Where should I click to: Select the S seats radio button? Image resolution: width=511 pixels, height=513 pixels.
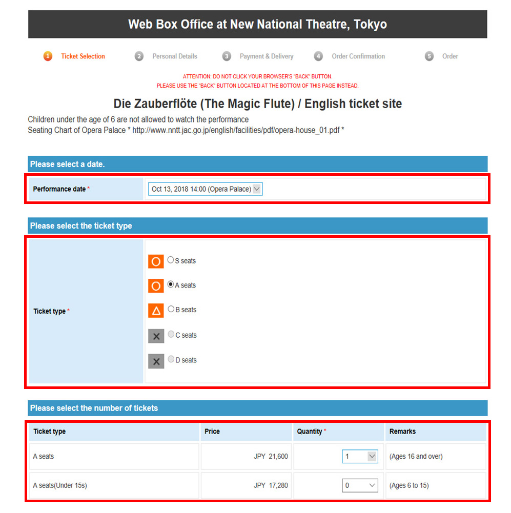[171, 260]
